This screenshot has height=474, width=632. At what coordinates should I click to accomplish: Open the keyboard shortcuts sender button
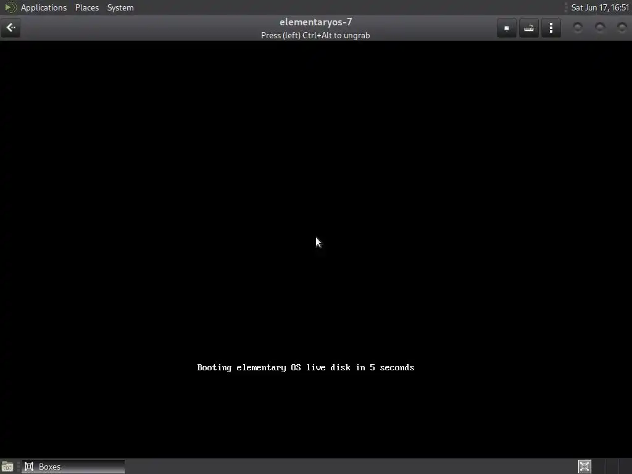(x=529, y=28)
